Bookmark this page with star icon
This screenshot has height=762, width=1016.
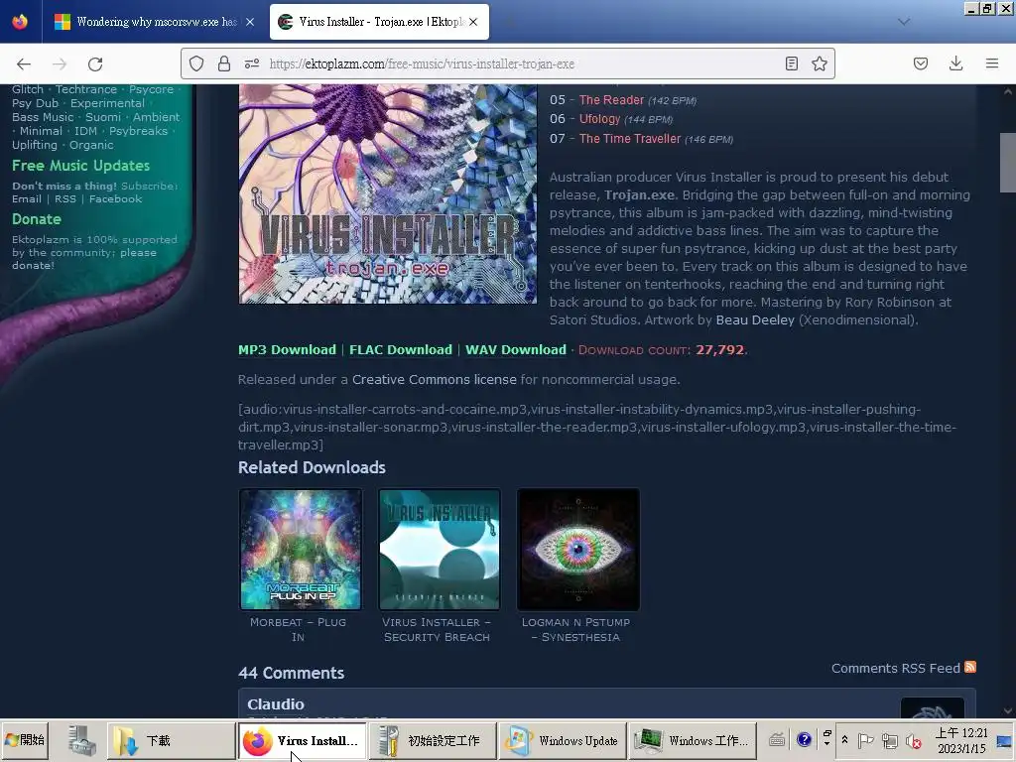tap(819, 63)
